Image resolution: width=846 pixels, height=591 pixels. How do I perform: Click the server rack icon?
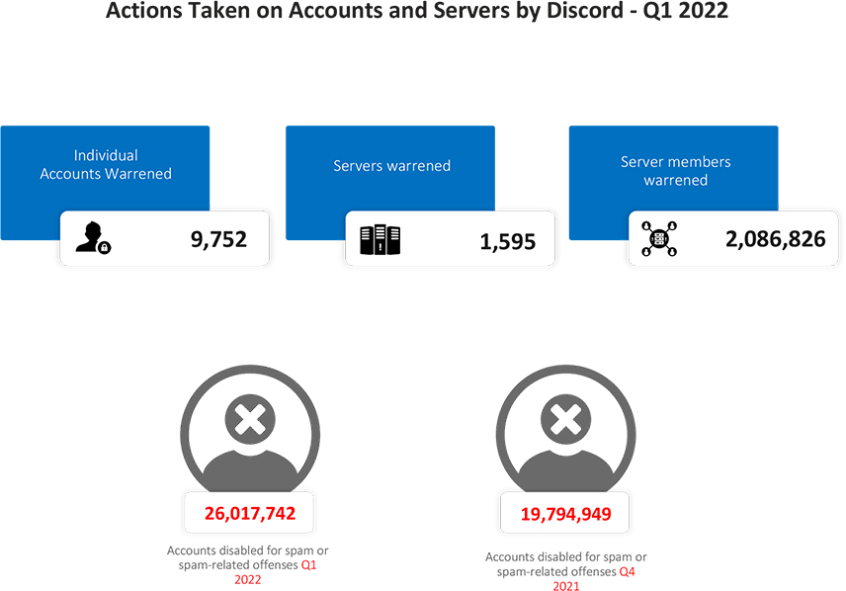(x=380, y=239)
